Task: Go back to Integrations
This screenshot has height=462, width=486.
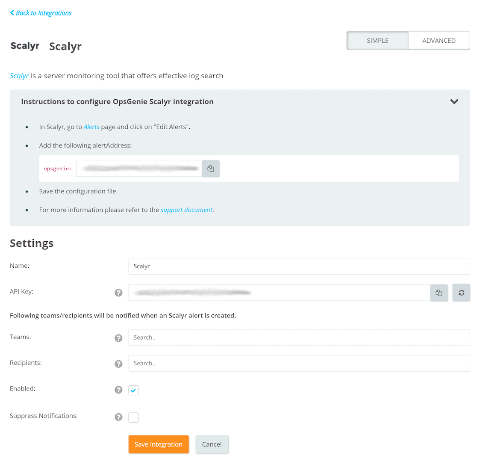Action: (41, 13)
